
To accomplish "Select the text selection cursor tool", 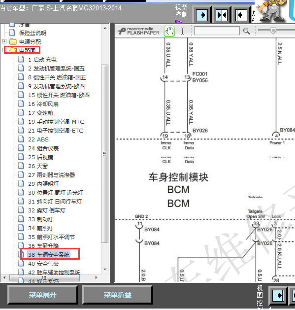I will click(183, 31).
